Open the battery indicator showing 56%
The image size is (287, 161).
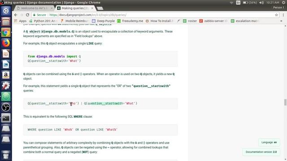pos(250,3)
